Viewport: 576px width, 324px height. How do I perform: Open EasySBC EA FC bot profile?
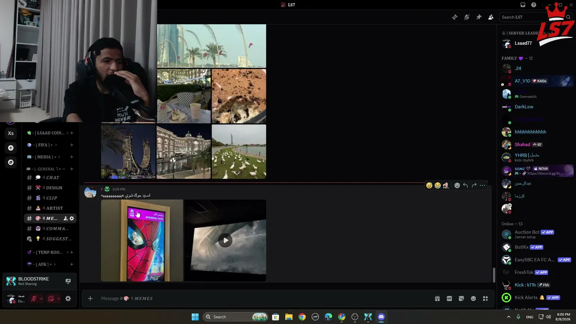[x=535, y=260]
